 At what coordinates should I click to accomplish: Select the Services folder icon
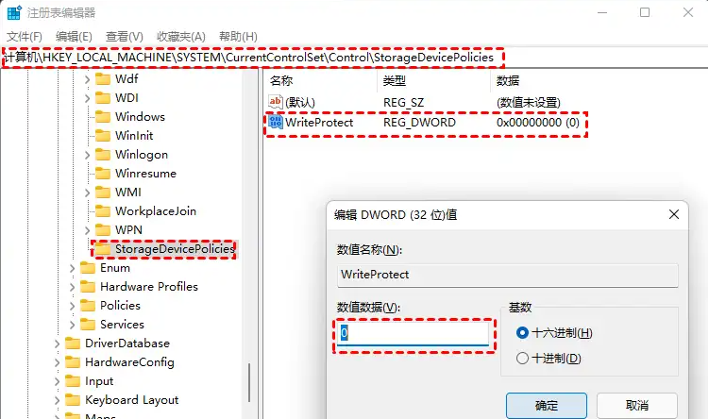click(x=88, y=325)
